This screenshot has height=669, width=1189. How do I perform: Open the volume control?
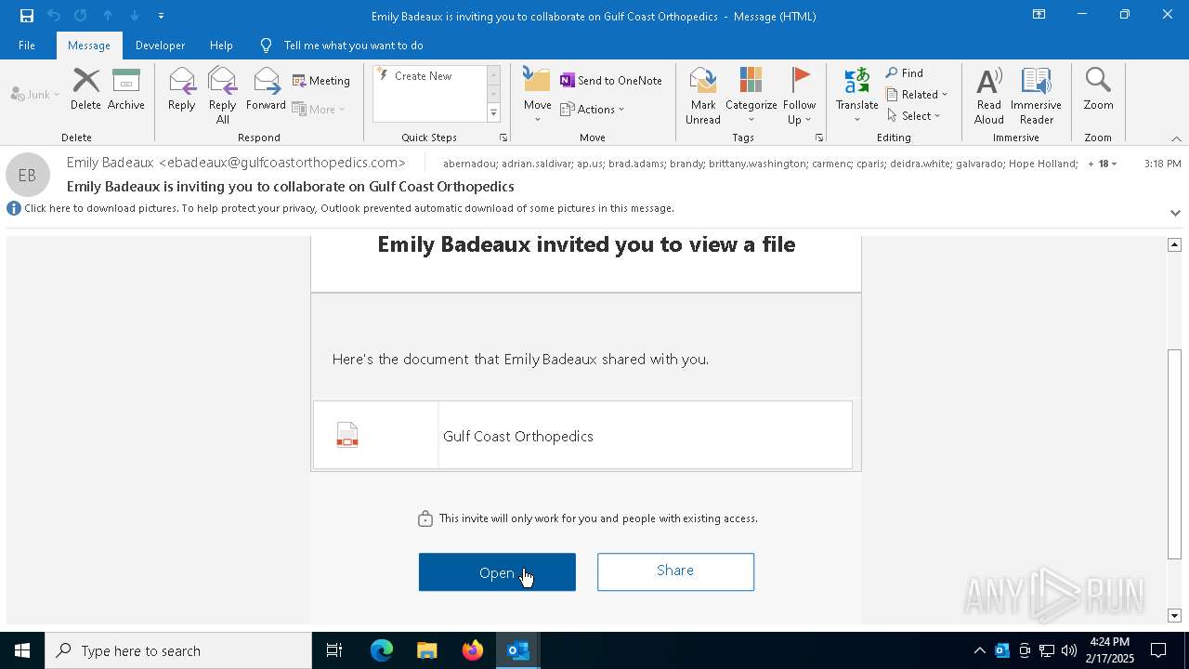1069,650
